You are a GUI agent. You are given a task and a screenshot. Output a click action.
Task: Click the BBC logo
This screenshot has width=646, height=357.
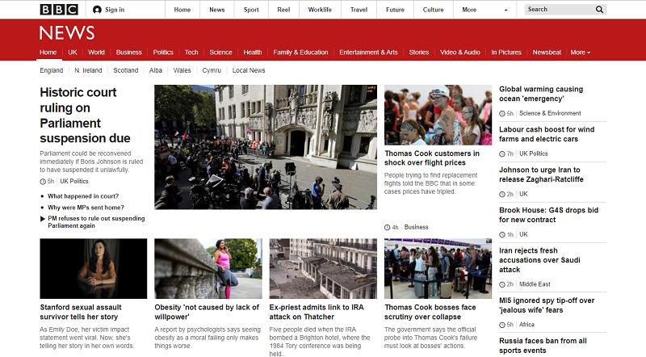tap(59, 10)
